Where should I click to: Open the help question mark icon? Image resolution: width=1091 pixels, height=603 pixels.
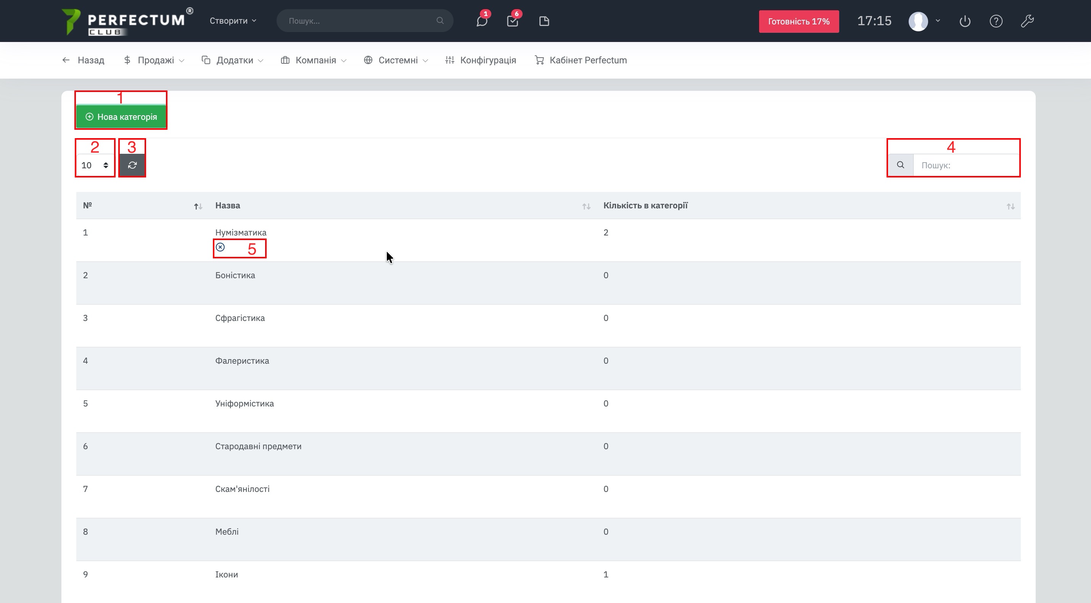[x=996, y=21]
